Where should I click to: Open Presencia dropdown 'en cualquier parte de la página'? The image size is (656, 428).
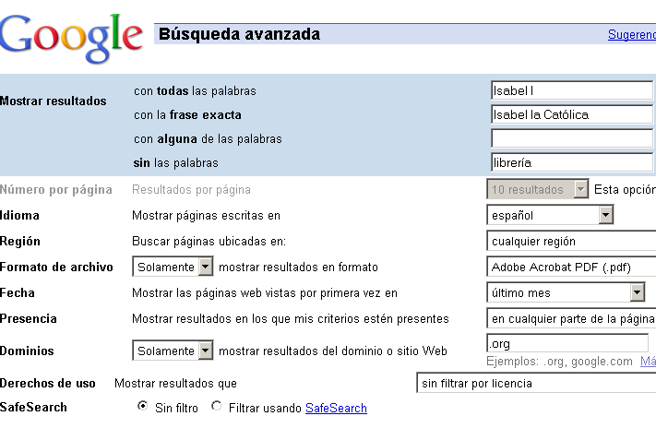(x=571, y=318)
